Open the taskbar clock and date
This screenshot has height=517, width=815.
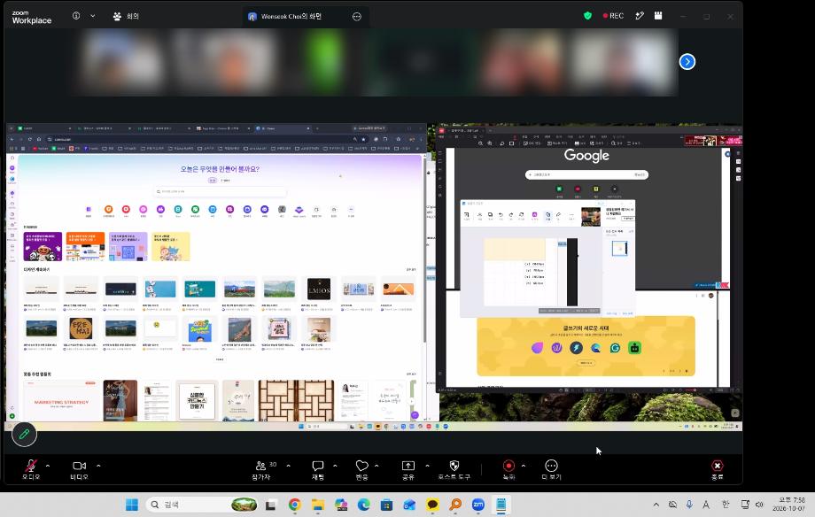click(x=789, y=504)
